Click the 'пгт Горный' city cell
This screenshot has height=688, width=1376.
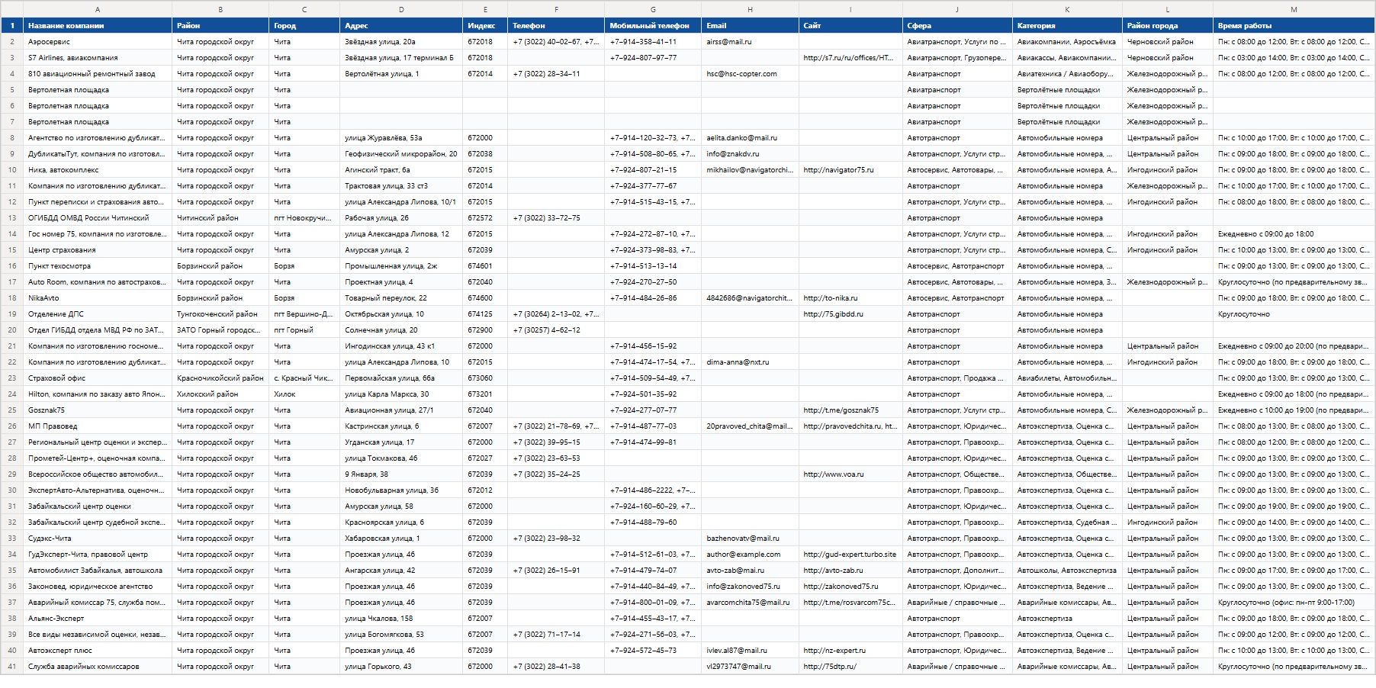(x=304, y=330)
